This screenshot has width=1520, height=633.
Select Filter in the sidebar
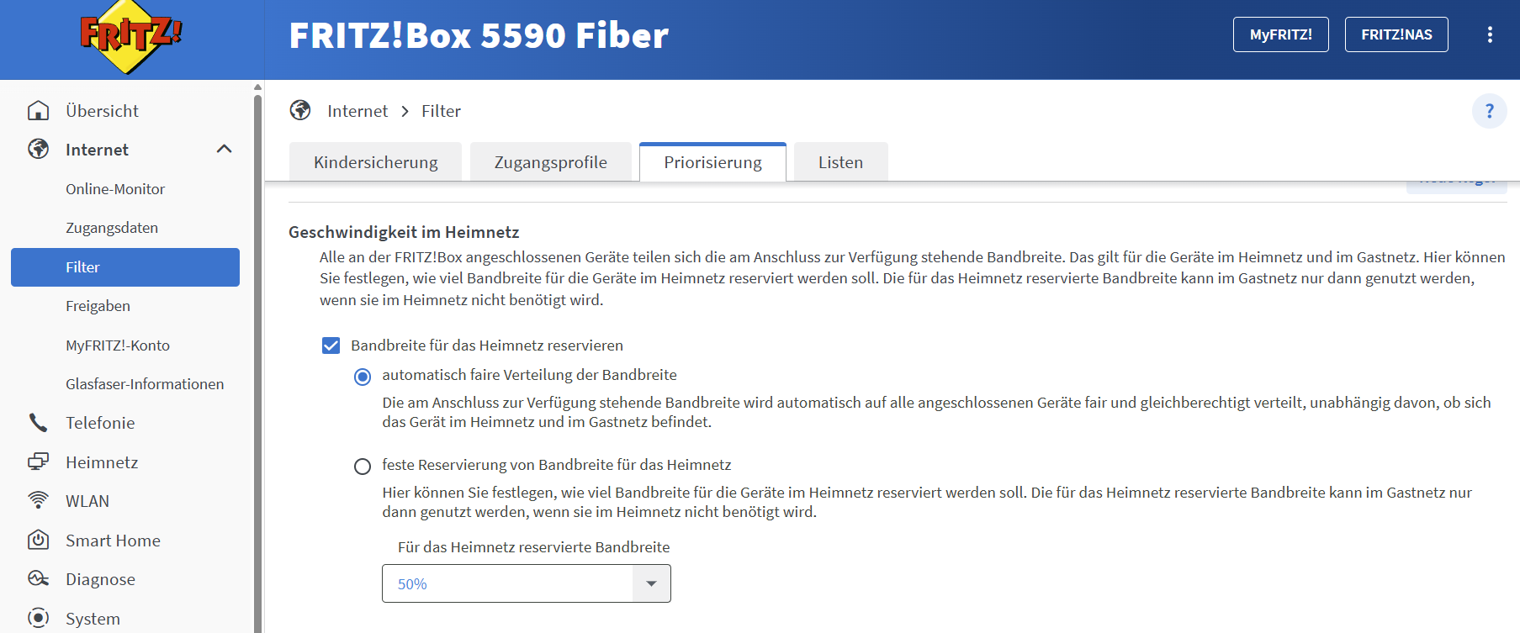(125, 267)
